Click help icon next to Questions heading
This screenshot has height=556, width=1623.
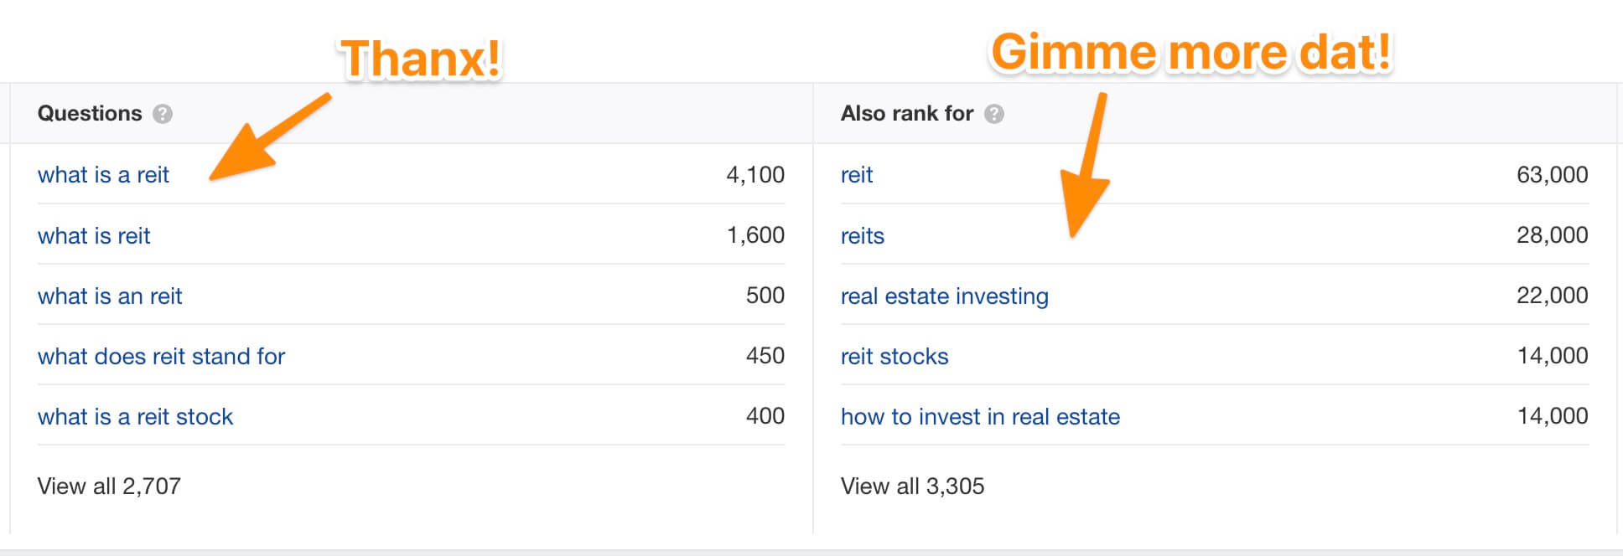[x=163, y=114]
